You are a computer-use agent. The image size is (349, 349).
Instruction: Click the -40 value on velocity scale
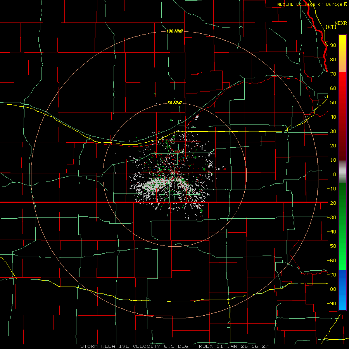tap(332, 232)
